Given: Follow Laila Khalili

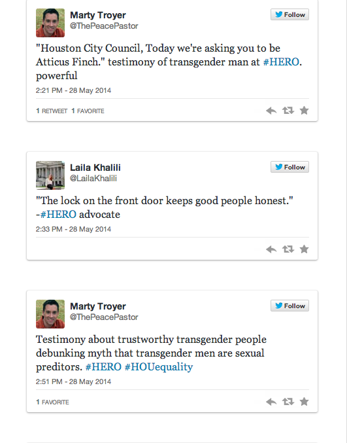Looking at the screenshot, I should point(289,167).
